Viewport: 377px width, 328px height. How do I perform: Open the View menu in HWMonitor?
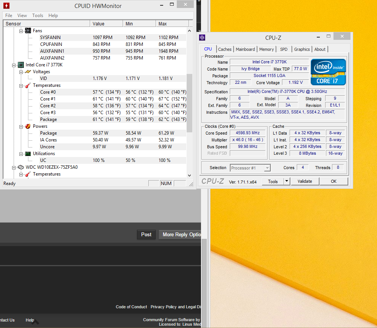[x=22, y=16]
